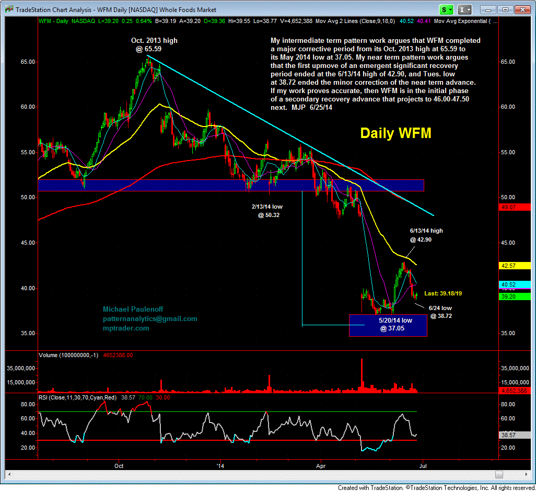Image resolution: width=536 pixels, height=491 pixels.
Task: Click the 'Created with TradeStation' copyright text
Action: click(x=437, y=487)
